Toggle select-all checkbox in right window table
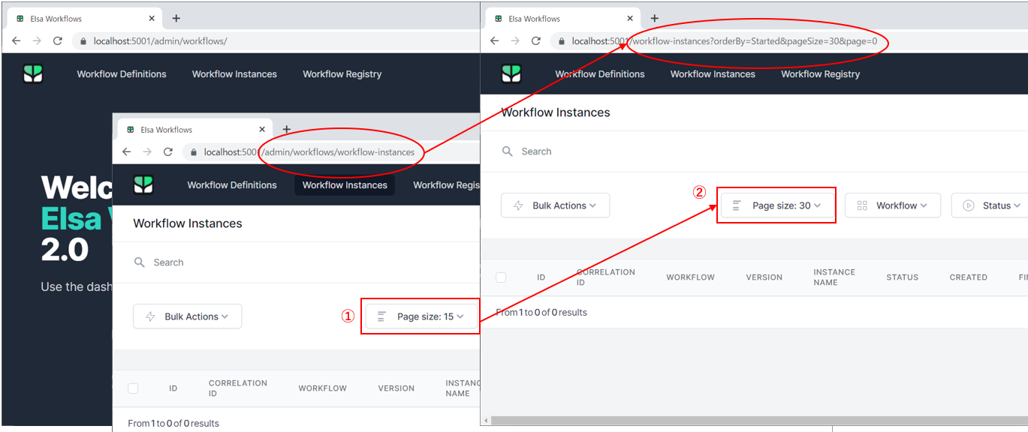Screen dimensions: 1028x432 click(x=501, y=277)
